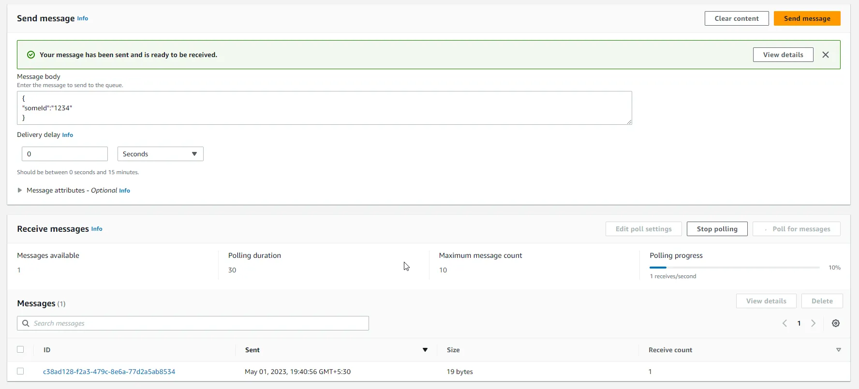This screenshot has width=859, height=389.
Task: Open the messages table settings gear
Action: click(x=836, y=323)
